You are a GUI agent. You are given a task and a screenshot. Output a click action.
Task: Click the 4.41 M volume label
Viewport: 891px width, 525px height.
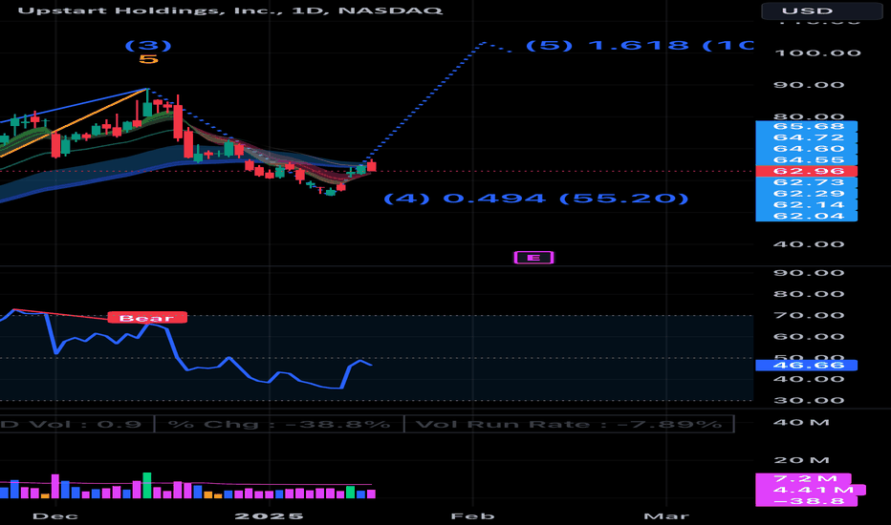pyautogui.click(x=811, y=490)
